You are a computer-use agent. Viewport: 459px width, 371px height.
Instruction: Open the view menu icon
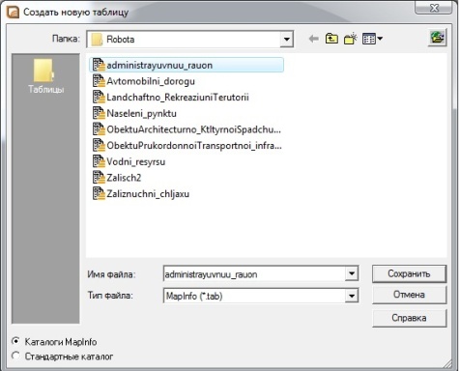372,39
